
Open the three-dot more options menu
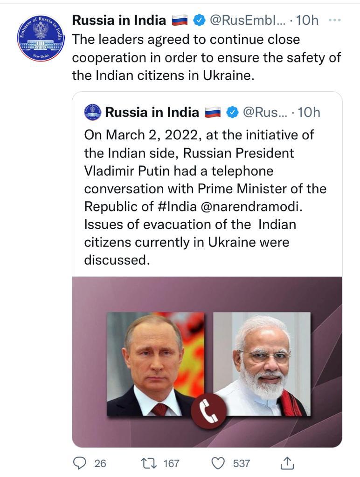pos(335,20)
